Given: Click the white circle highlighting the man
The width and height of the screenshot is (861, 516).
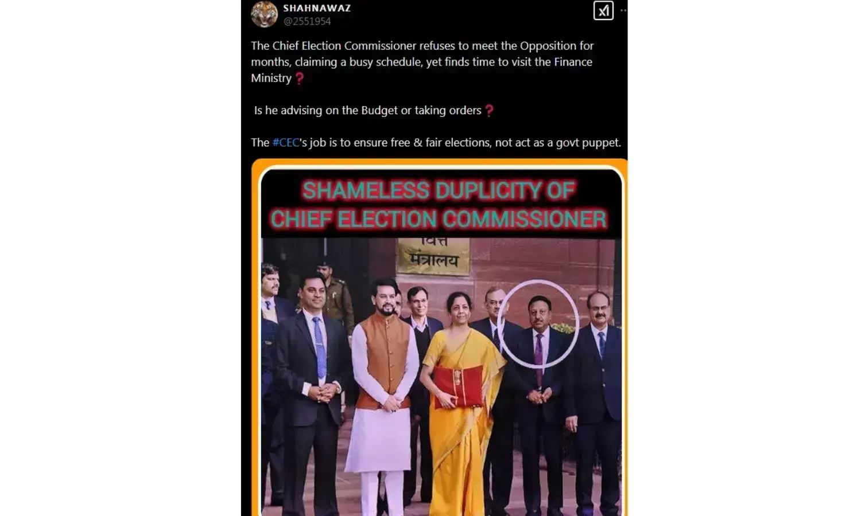Looking at the screenshot, I should [x=537, y=324].
